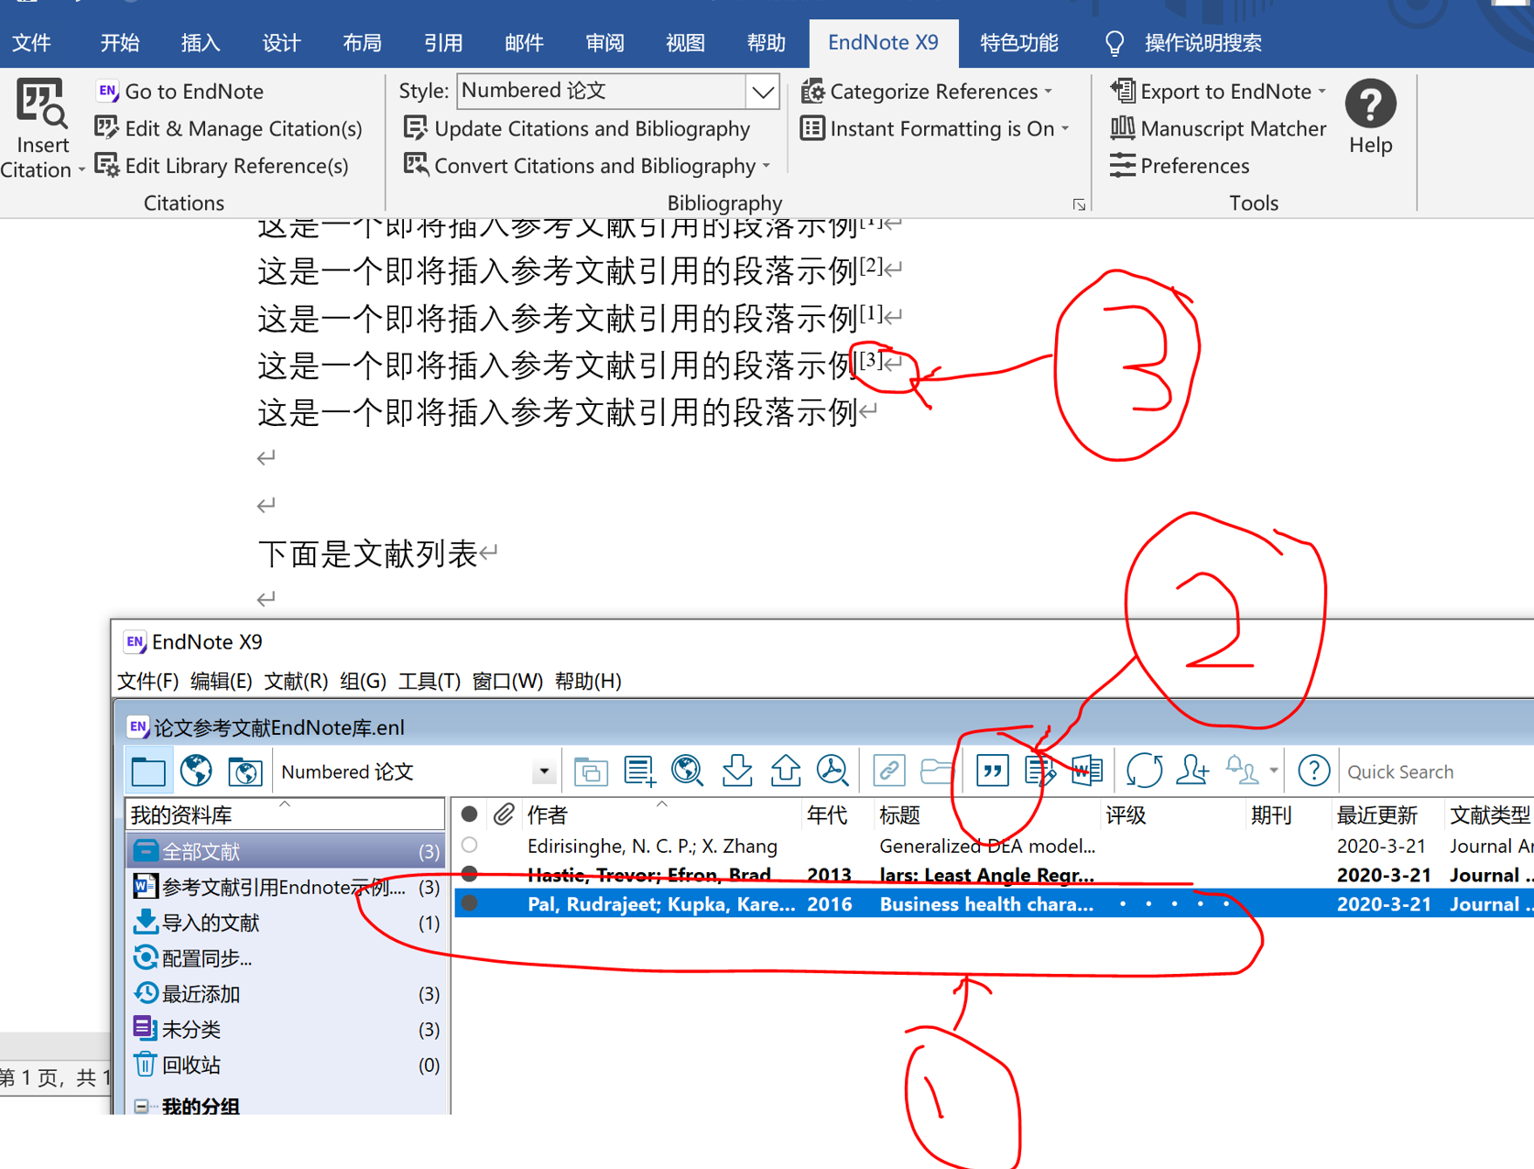Open EndNote Preferences in ribbon
Screen dimensions: 1534x1169
pos(1180,166)
